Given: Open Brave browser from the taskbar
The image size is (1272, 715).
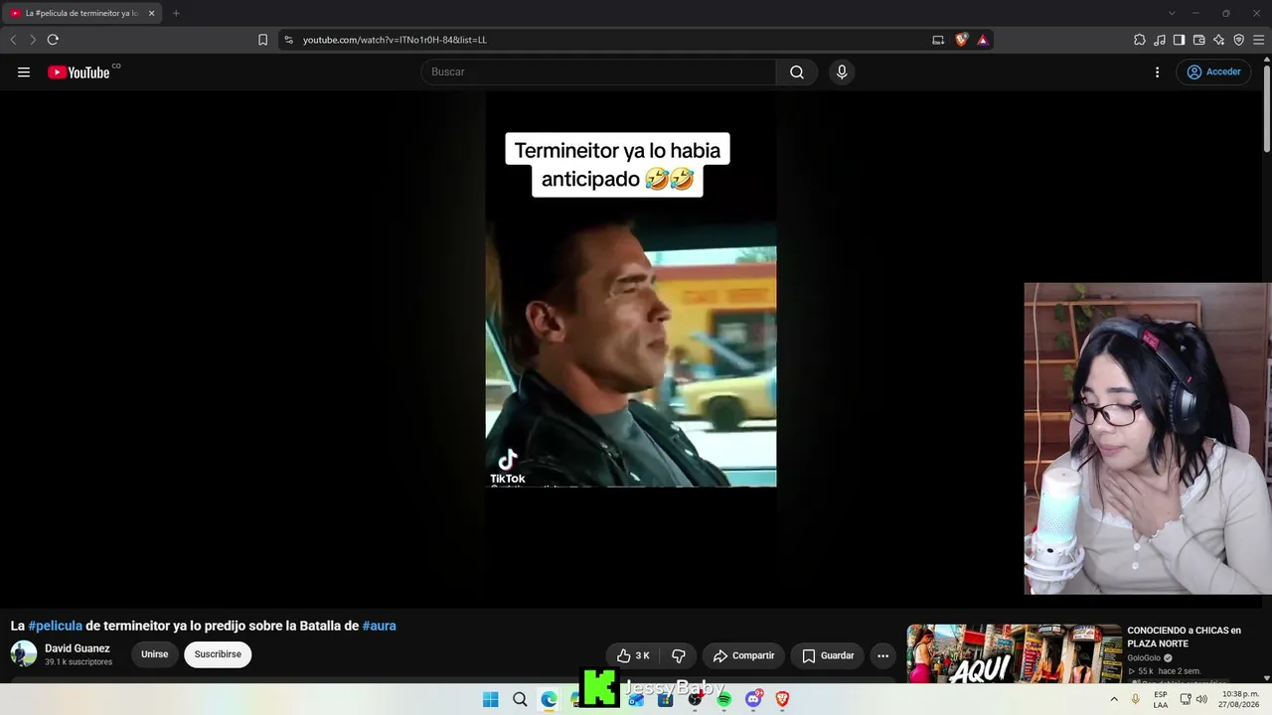Looking at the screenshot, I should coord(782,699).
